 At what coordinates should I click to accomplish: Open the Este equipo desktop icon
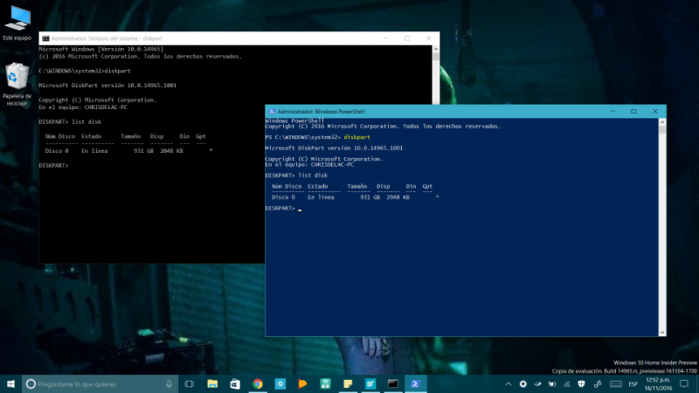coord(17,24)
